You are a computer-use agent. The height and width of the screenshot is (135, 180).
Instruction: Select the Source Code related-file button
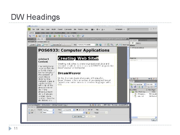click(32, 42)
